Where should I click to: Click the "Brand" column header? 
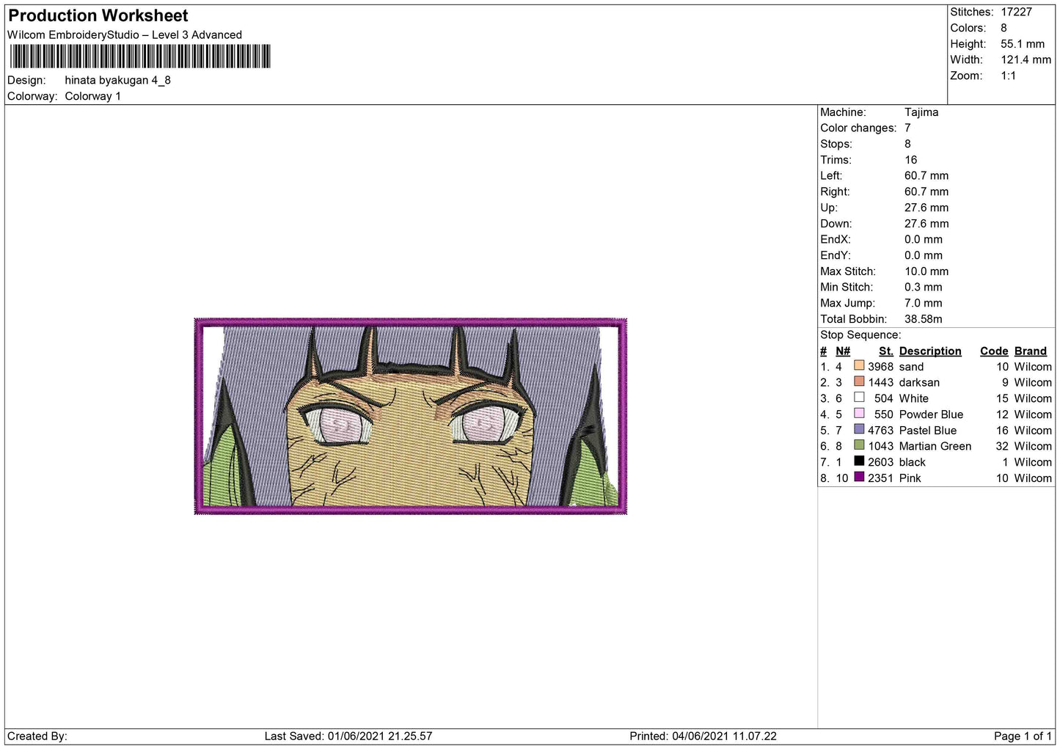point(1031,351)
